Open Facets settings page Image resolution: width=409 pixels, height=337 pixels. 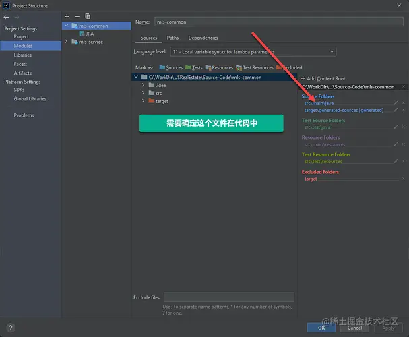click(x=20, y=64)
